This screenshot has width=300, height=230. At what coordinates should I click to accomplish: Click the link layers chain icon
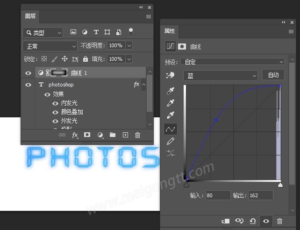click(62, 135)
